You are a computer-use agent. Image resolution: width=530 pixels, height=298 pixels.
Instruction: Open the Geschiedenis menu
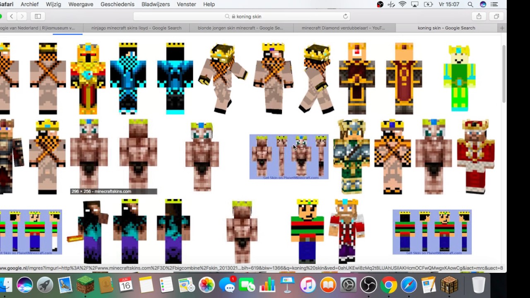[x=117, y=4]
